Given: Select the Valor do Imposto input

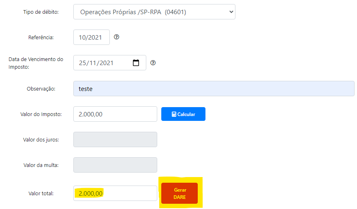Looking at the screenshot, I should point(115,114).
